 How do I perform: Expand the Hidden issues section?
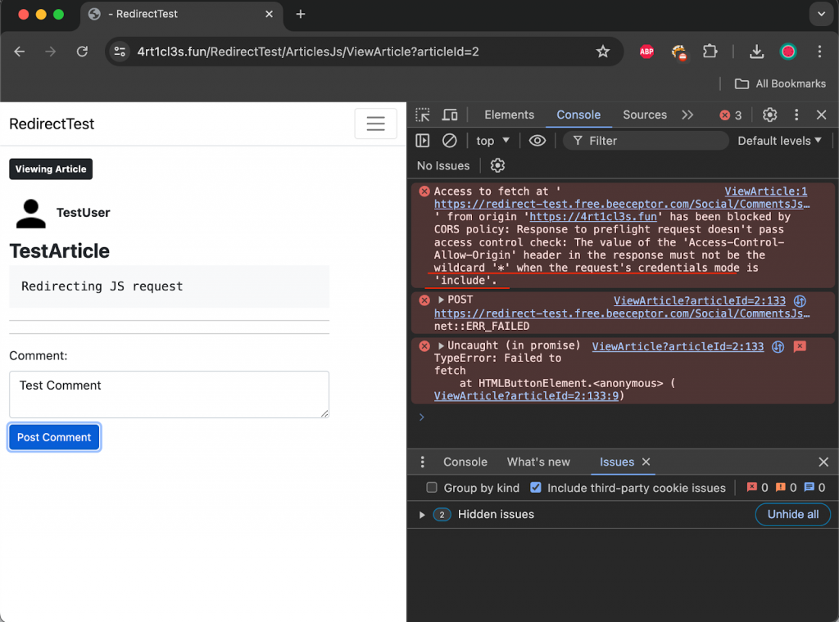(422, 514)
